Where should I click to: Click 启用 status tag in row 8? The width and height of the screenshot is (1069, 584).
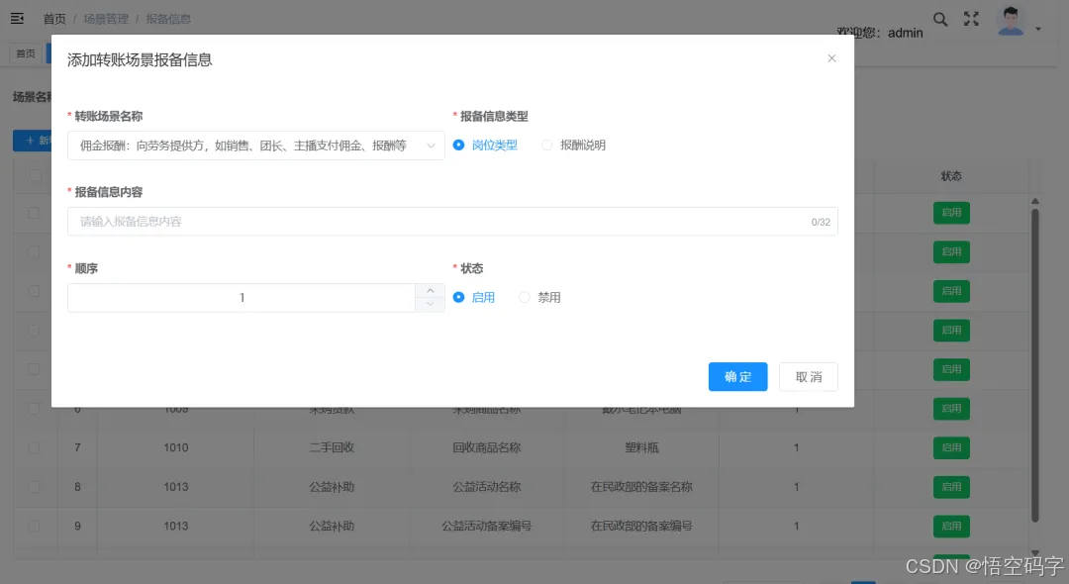click(x=951, y=487)
